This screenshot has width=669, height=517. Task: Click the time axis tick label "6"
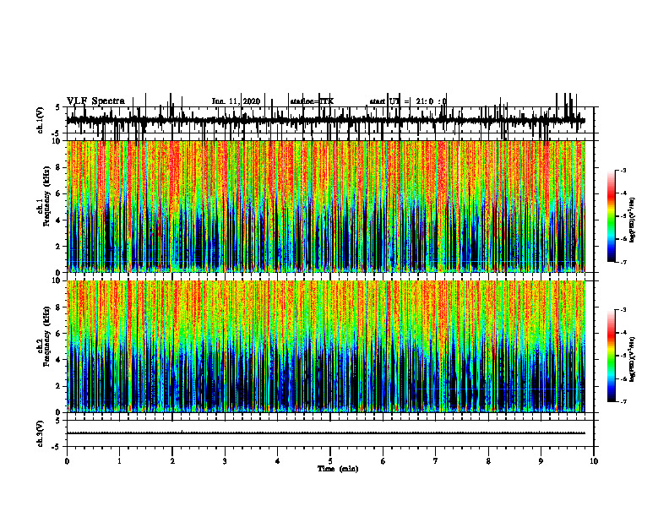point(383,461)
